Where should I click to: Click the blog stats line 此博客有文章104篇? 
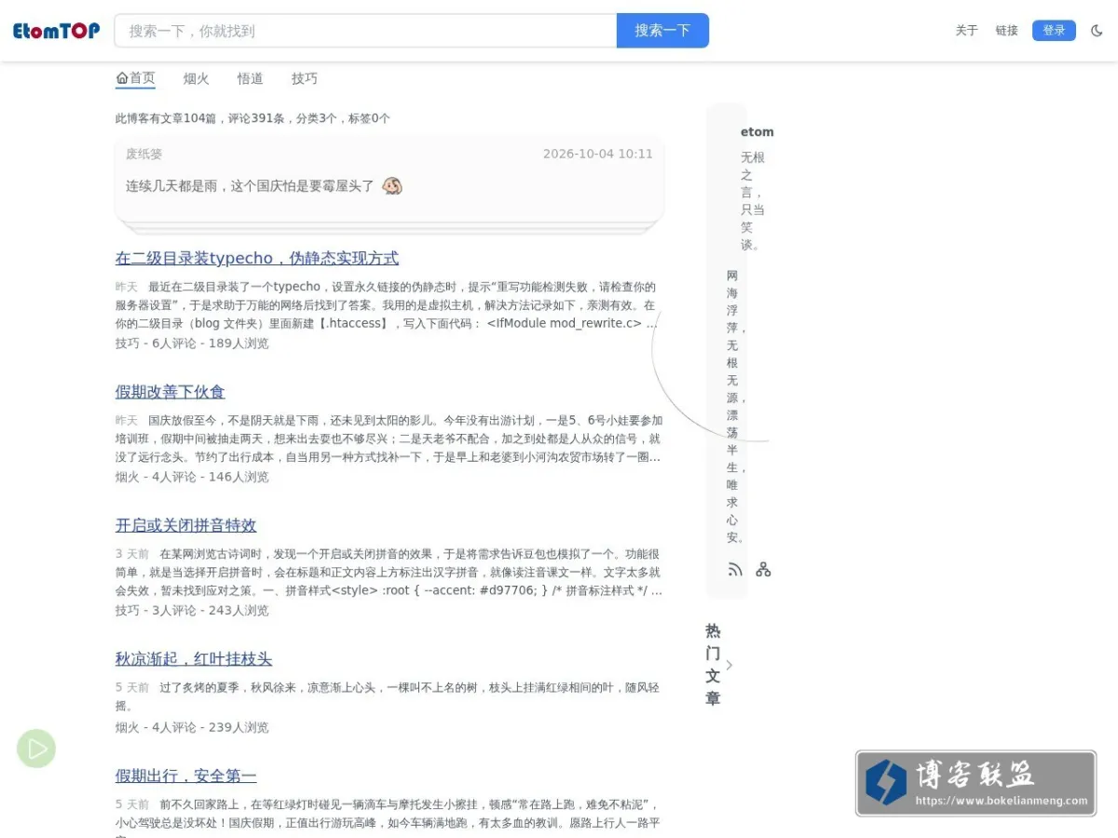(252, 118)
